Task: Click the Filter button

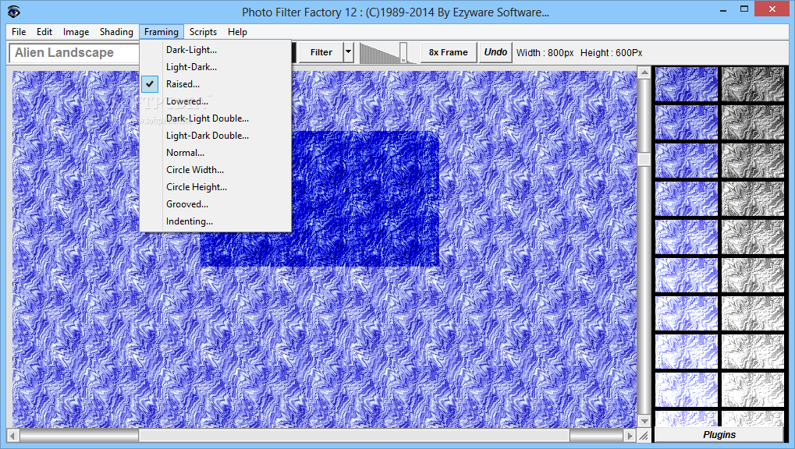Action: pyautogui.click(x=321, y=52)
